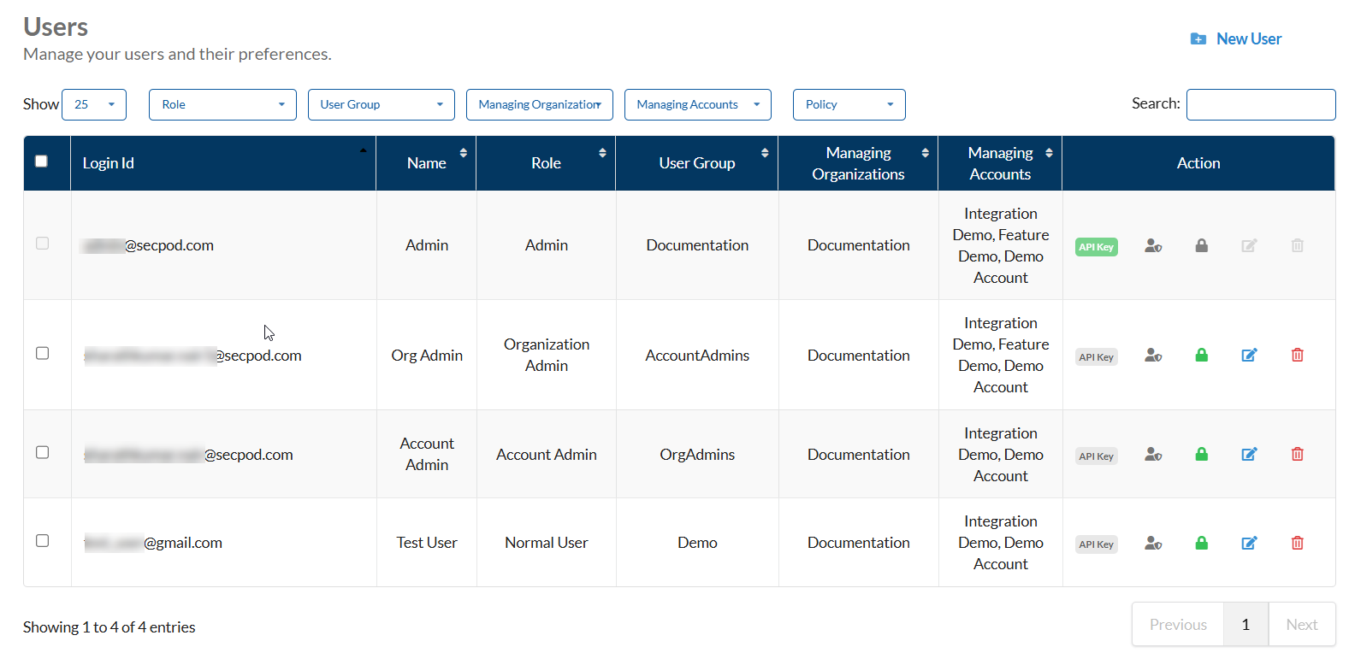Open the Policy dropdown
Image resolution: width=1349 pixels, height=653 pixels.
pyautogui.click(x=849, y=105)
